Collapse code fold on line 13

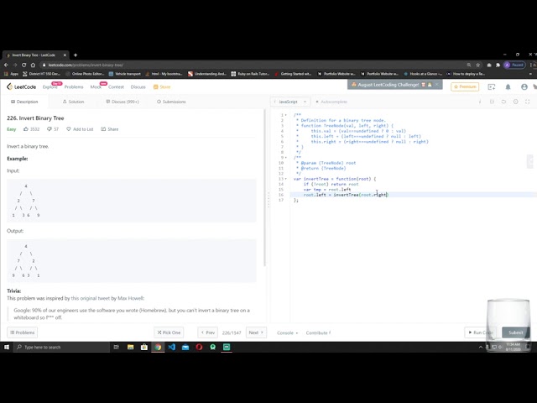tap(286, 179)
